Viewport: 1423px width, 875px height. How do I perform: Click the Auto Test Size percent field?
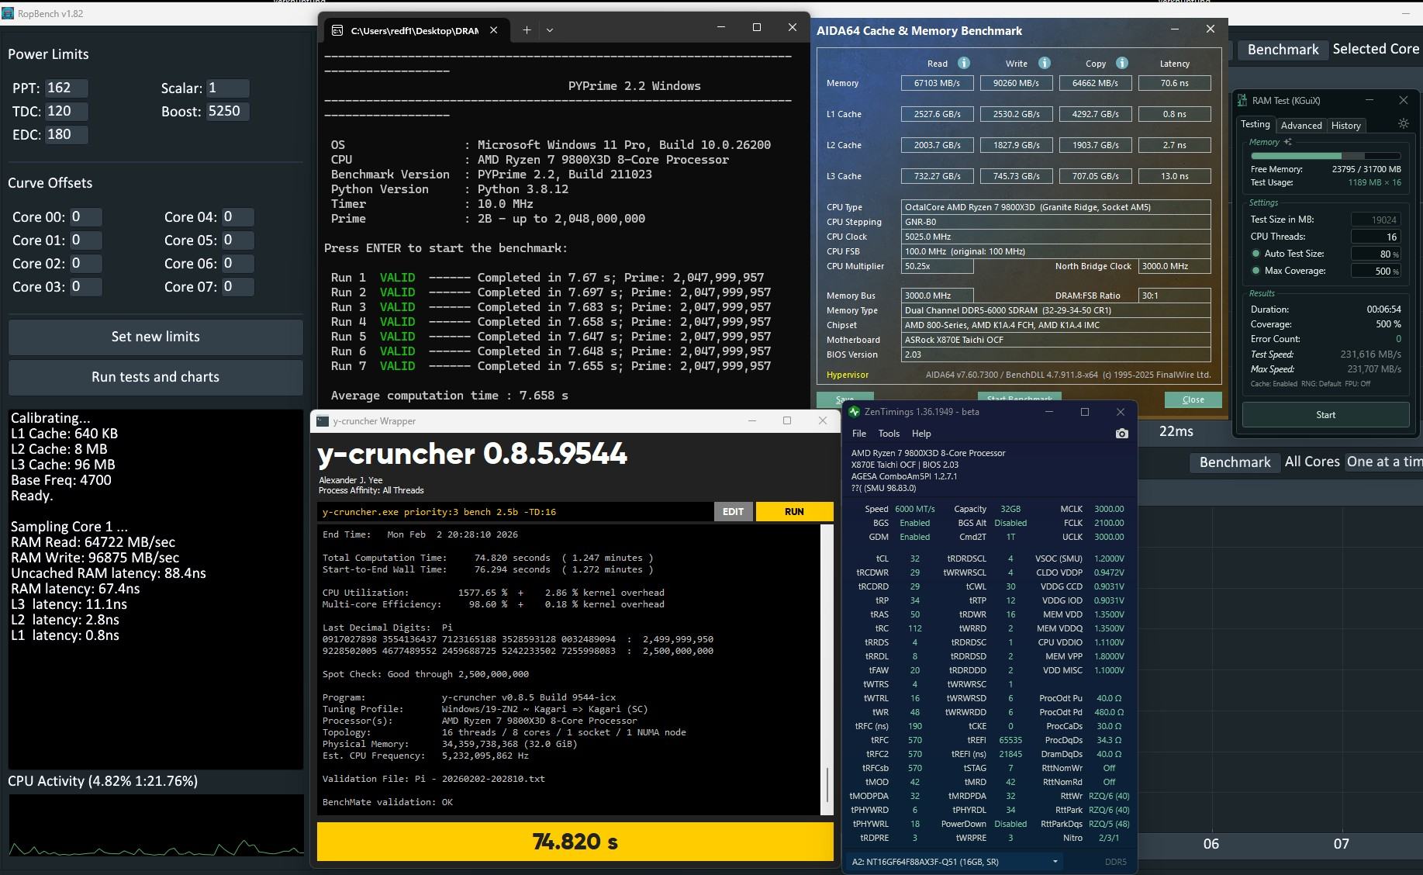(x=1376, y=254)
